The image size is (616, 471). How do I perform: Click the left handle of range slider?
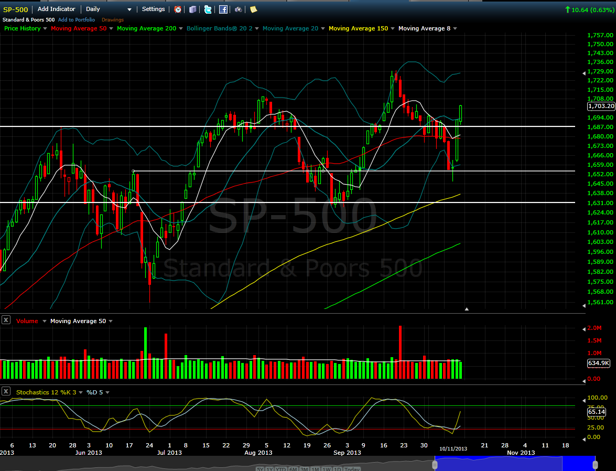coord(435,465)
